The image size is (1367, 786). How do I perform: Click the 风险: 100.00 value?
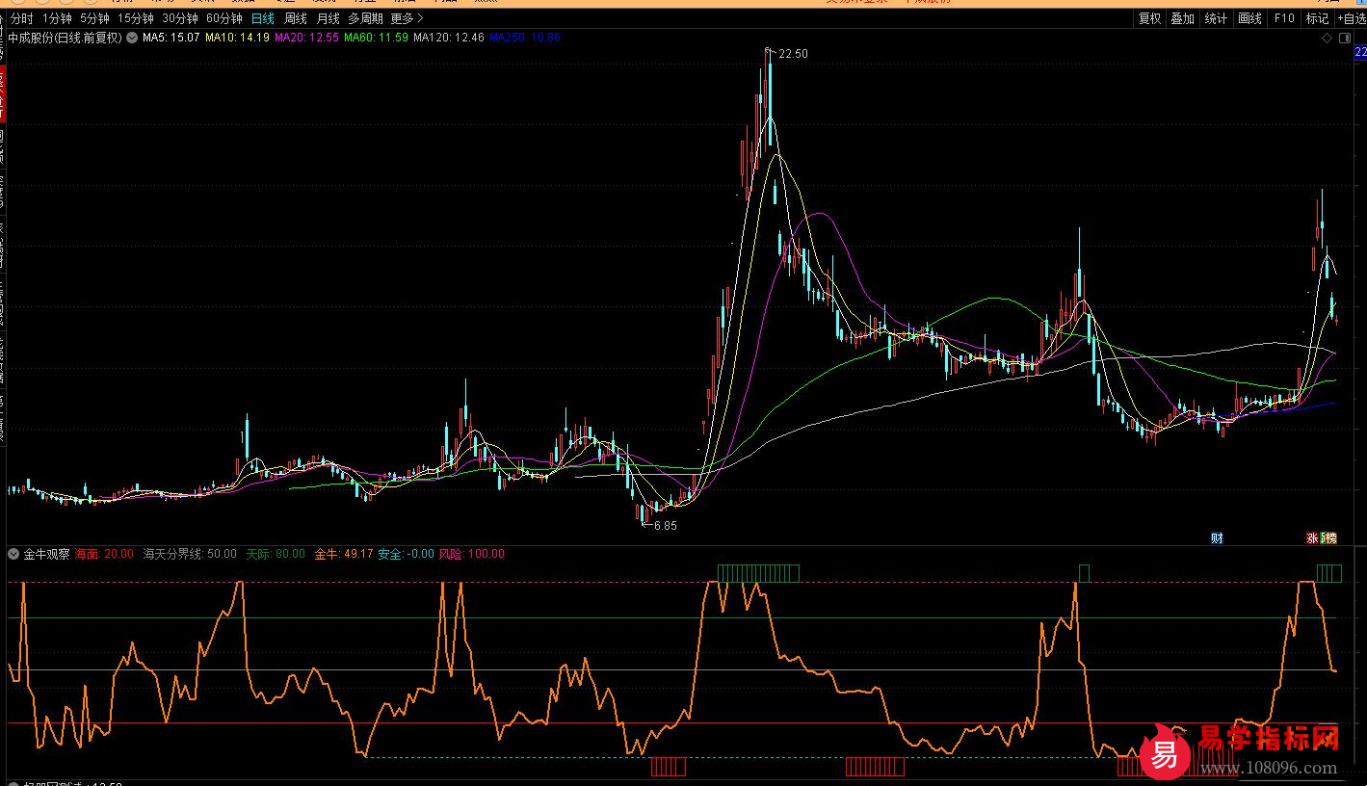[472, 554]
